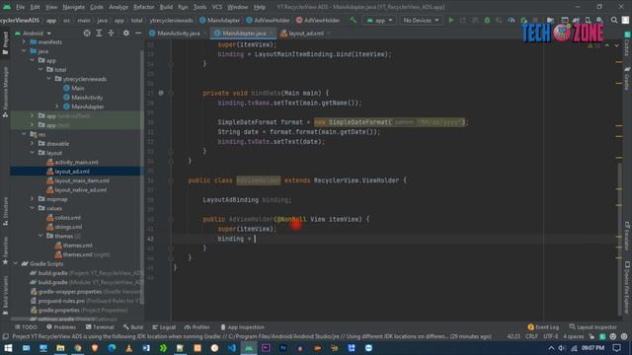This screenshot has width=632, height=355.
Task: Expand the mipmap folder
Action: click(33, 199)
